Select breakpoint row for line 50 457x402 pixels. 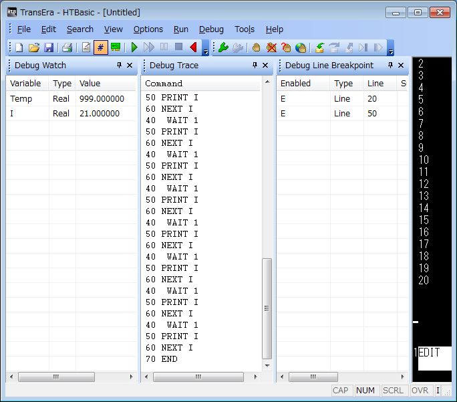(343, 114)
